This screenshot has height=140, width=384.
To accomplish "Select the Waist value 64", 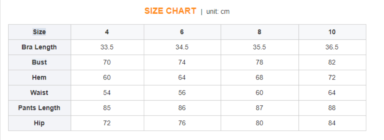I will pos(332,93).
